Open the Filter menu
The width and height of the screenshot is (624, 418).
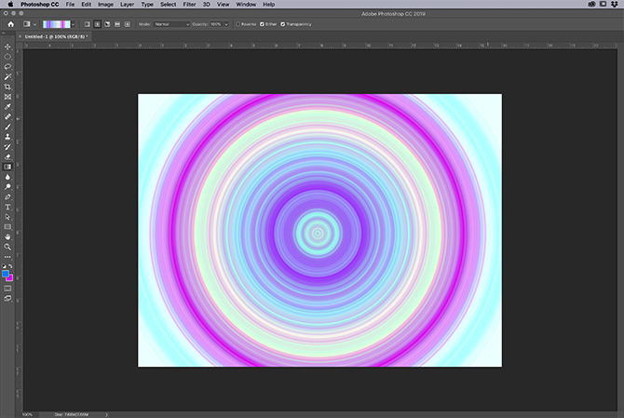pyautogui.click(x=189, y=5)
